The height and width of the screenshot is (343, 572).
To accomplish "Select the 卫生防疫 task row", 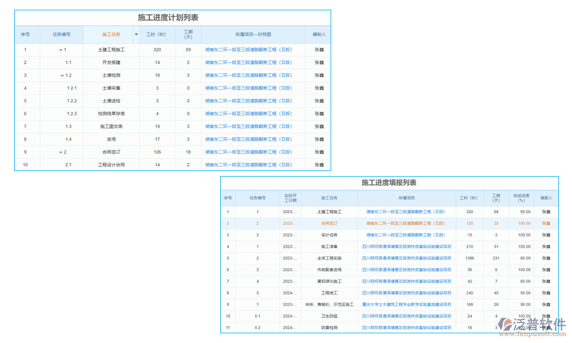I will (x=329, y=316).
